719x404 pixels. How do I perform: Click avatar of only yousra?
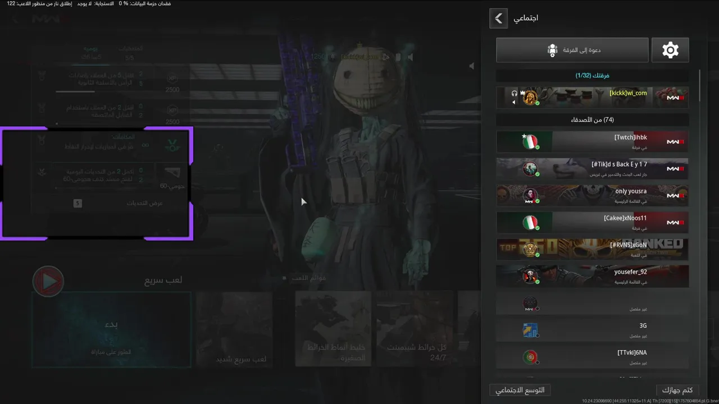[x=530, y=196]
